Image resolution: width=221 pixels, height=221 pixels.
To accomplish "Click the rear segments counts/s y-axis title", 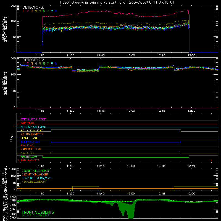I will tap(4, 83).
